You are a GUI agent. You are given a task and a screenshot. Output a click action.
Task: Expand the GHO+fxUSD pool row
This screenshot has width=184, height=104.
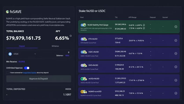point(176,67)
